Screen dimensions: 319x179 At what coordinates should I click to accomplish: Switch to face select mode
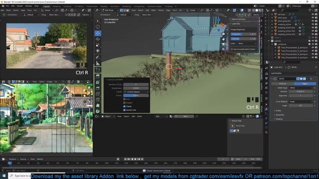tap(128, 10)
